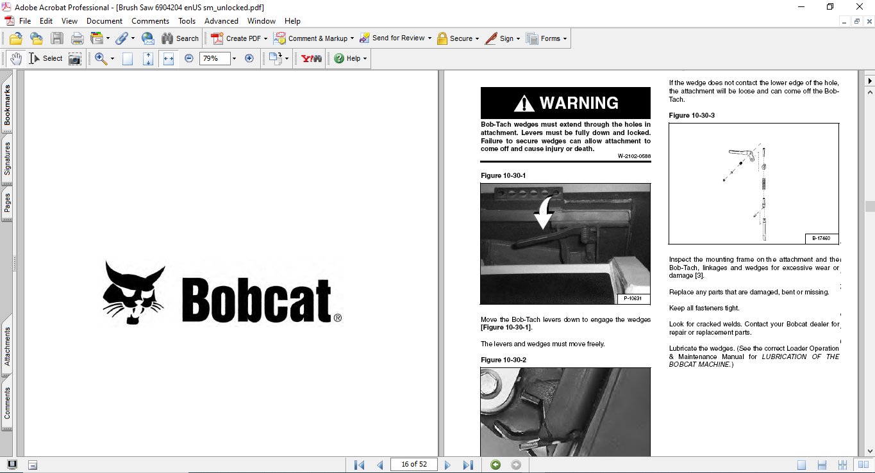The height and width of the screenshot is (473, 875).
Task: Show the Comments side panel tab
Action: tap(7, 403)
